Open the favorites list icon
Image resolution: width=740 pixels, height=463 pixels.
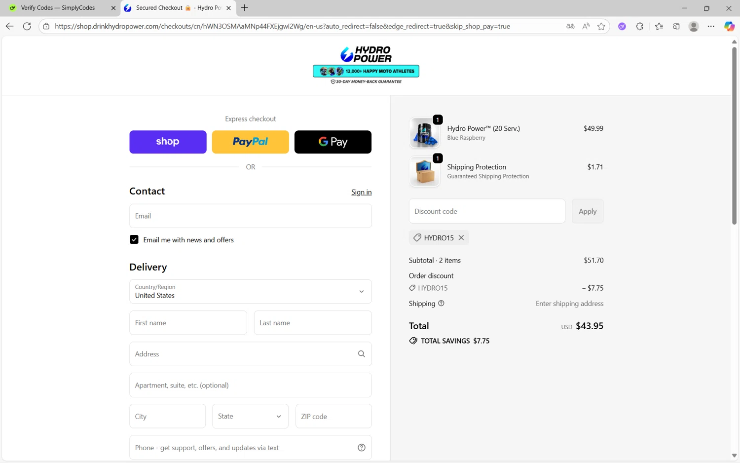659,26
